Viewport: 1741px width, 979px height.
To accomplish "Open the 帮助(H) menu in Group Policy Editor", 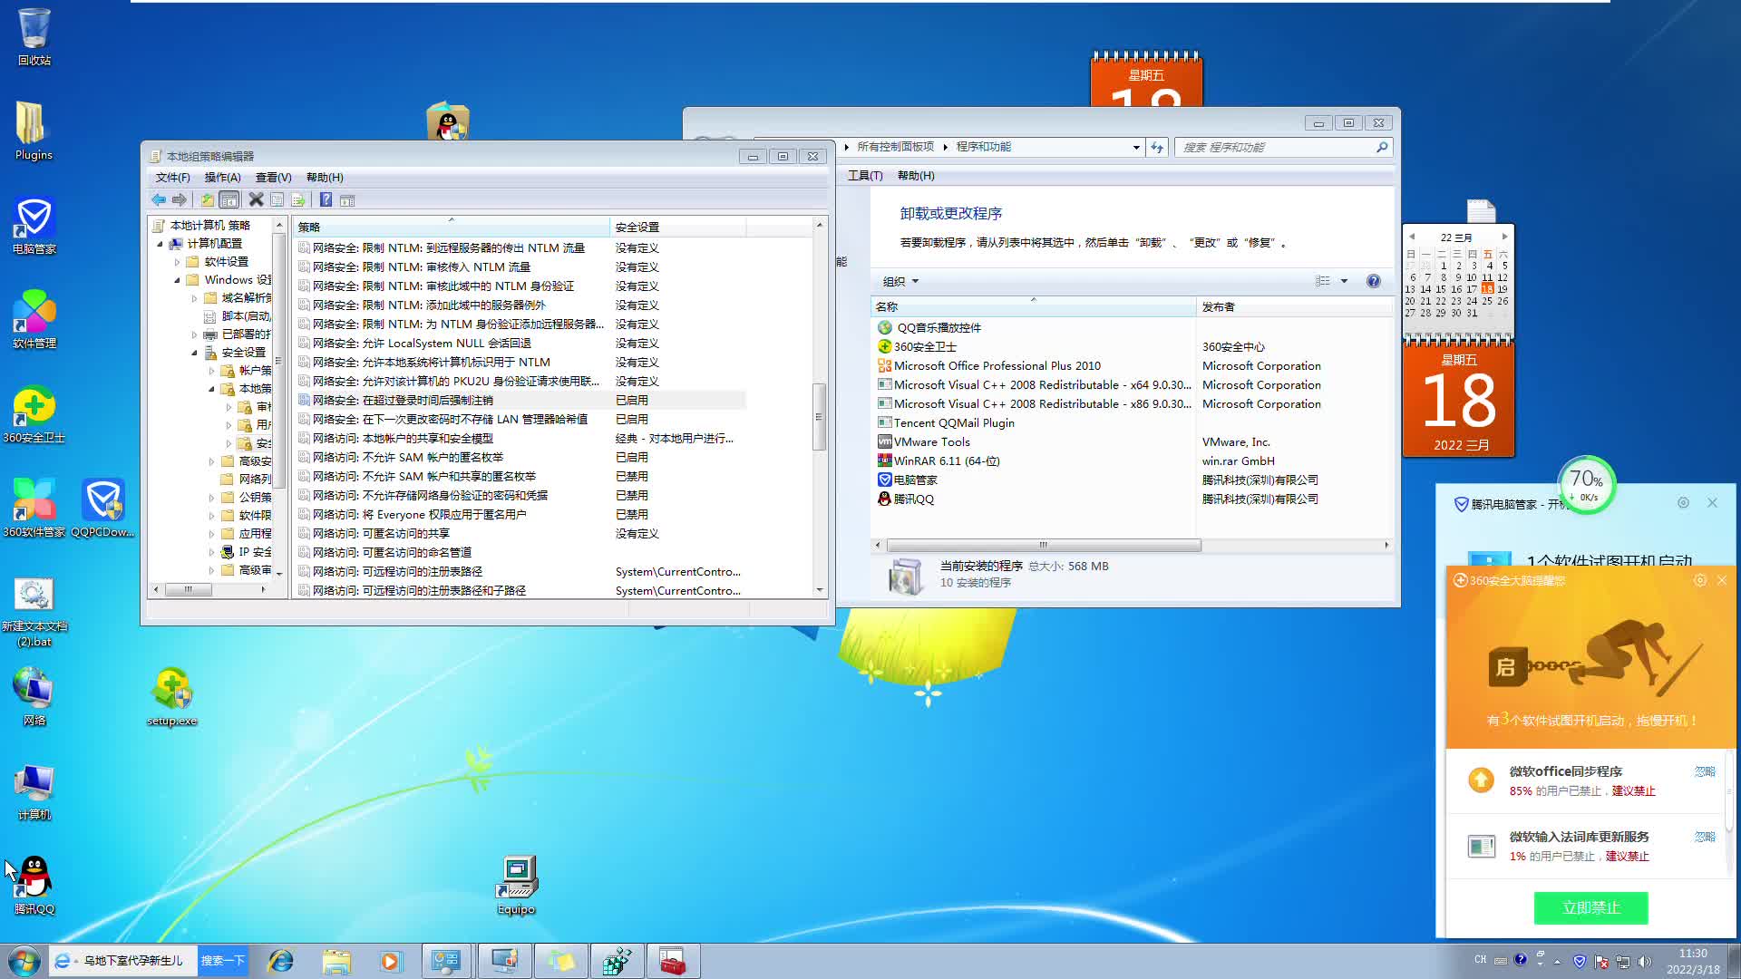I will pyautogui.click(x=325, y=178).
